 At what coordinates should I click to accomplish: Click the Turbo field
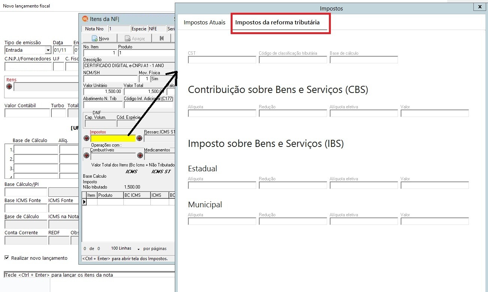coord(59,113)
